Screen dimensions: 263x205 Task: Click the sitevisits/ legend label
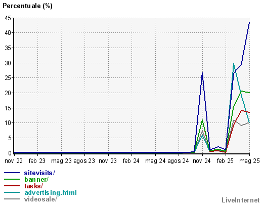[x=39, y=173]
